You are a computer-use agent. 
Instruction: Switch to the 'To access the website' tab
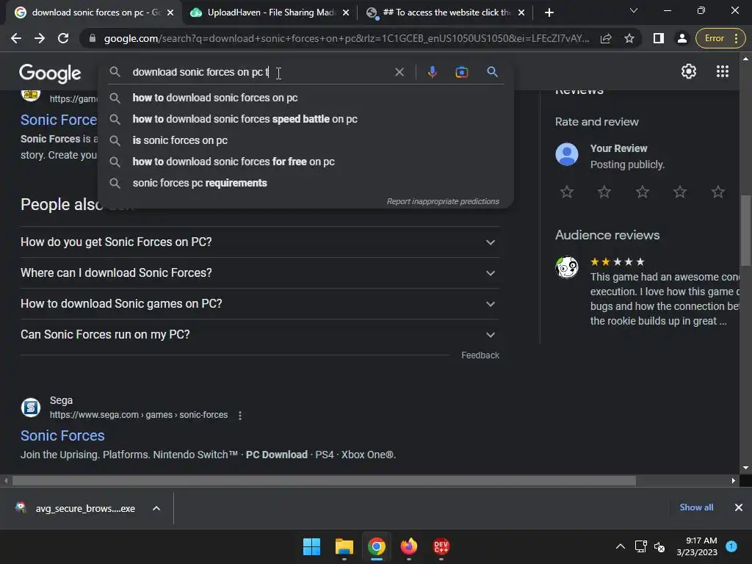pyautogui.click(x=446, y=12)
